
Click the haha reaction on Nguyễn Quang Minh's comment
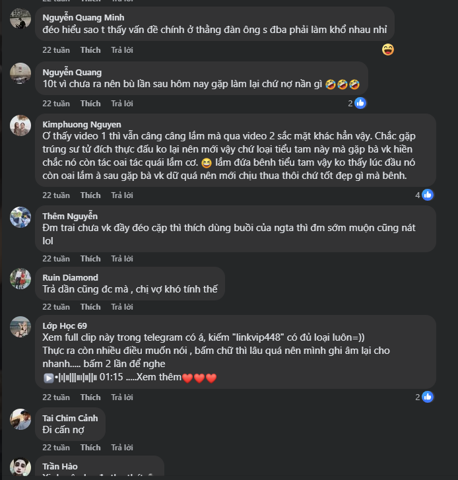point(388,49)
